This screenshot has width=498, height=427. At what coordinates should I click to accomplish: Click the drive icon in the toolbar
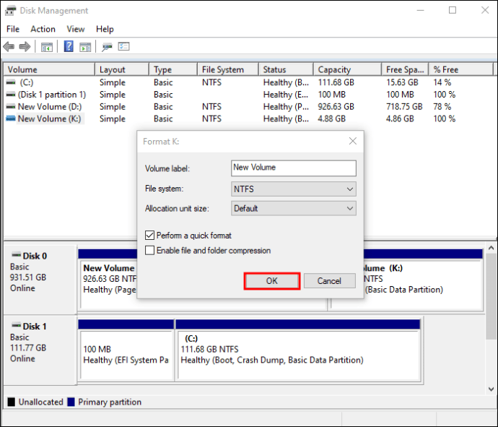coord(107,47)
